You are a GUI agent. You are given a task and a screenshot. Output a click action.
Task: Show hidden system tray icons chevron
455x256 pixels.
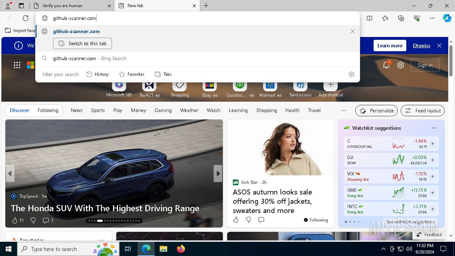click(x=383, y=249)
